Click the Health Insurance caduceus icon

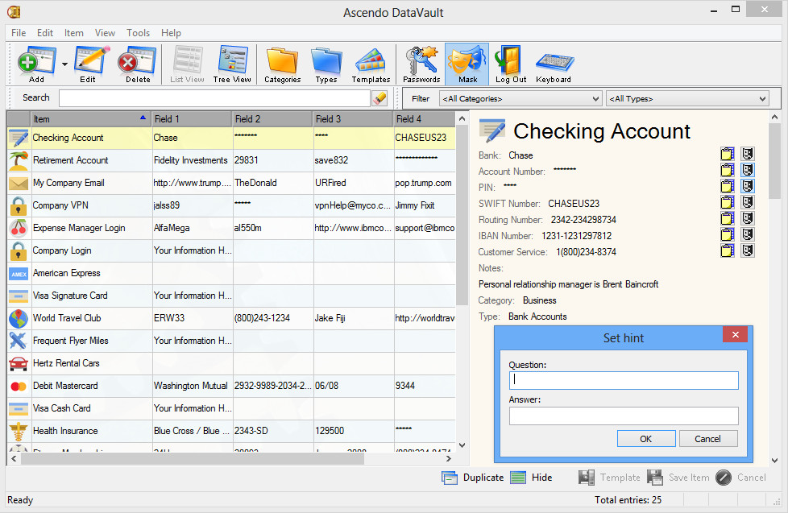tap(19, 431)
